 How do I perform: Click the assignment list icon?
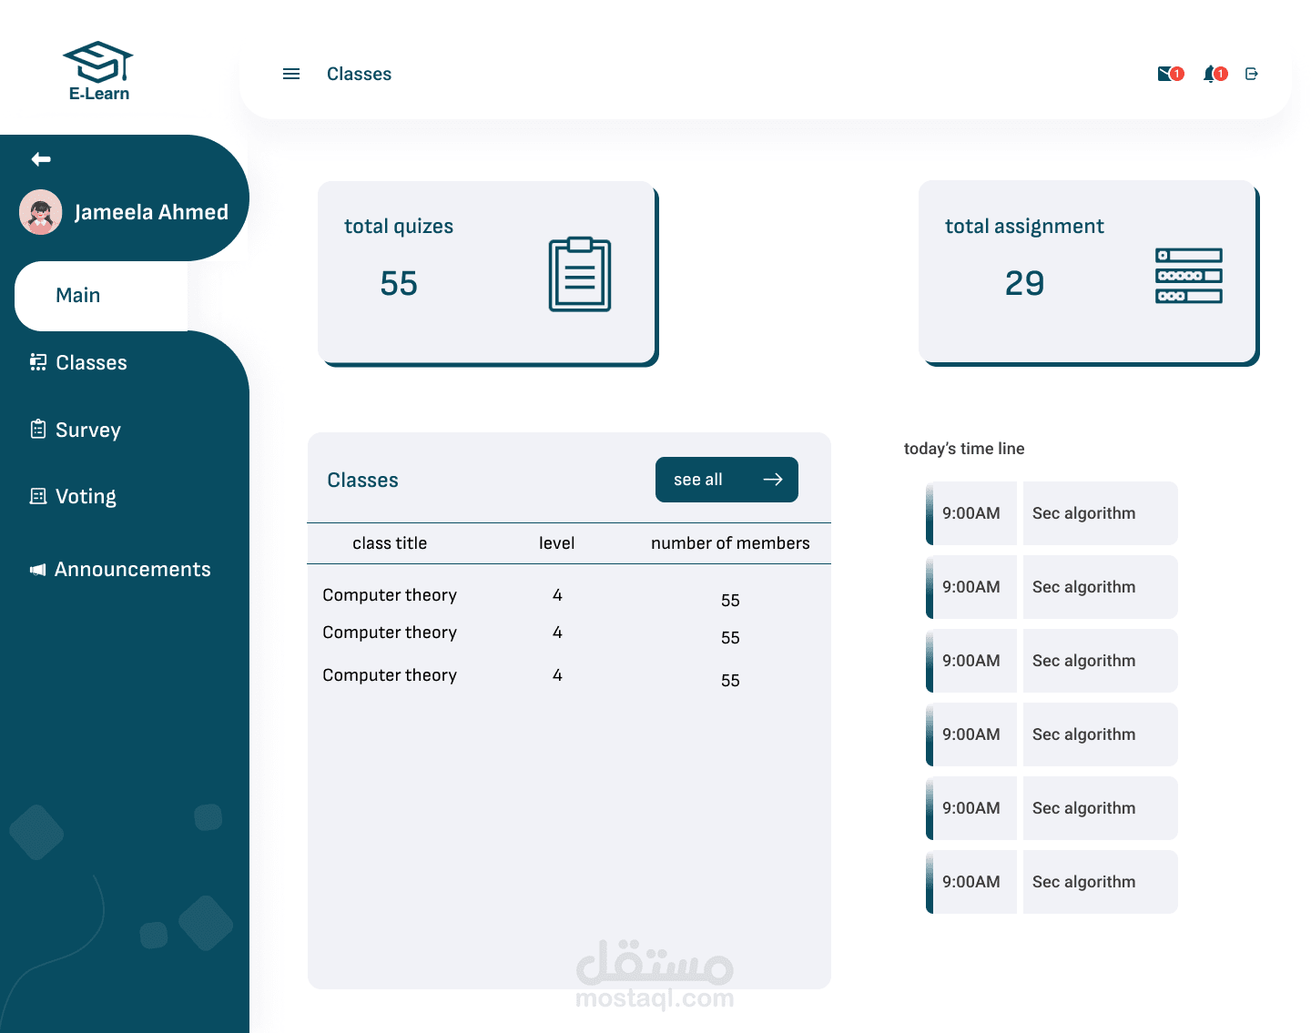point(1189,276)
